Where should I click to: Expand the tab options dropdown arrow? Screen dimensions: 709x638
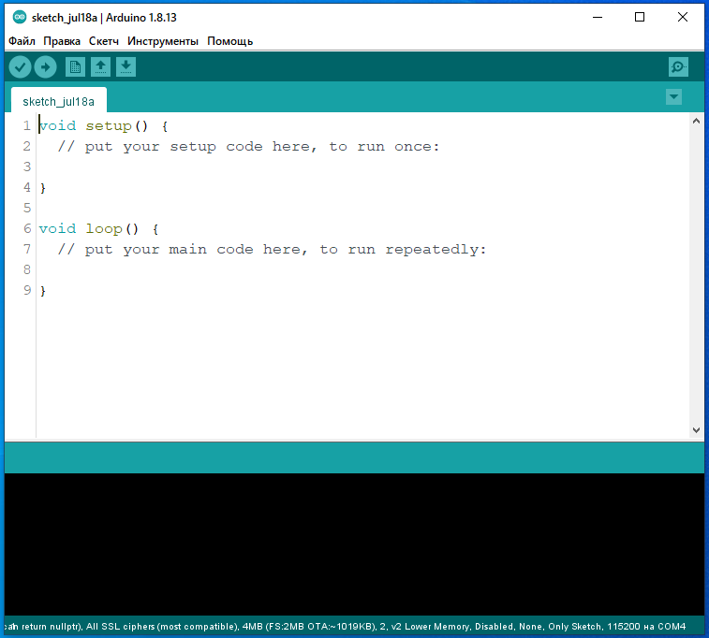pos(673,97)
